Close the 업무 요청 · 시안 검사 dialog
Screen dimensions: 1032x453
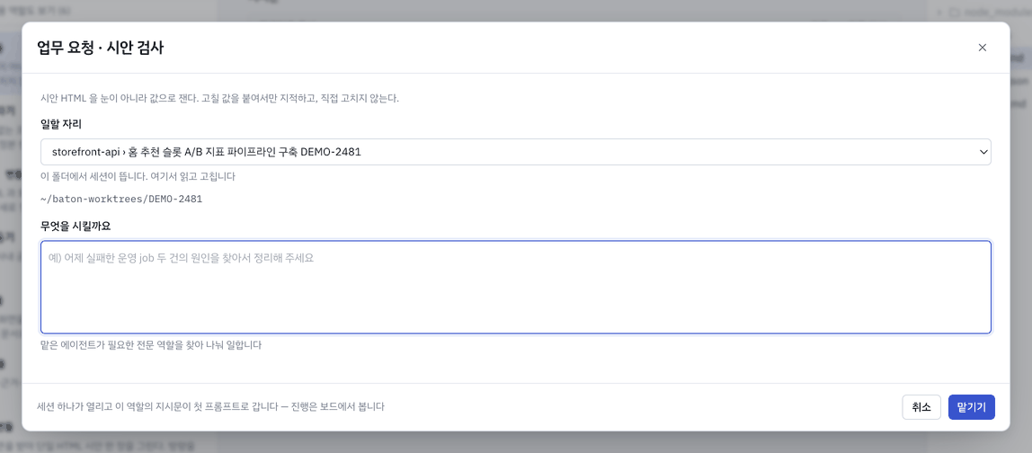tap(982, 48)
